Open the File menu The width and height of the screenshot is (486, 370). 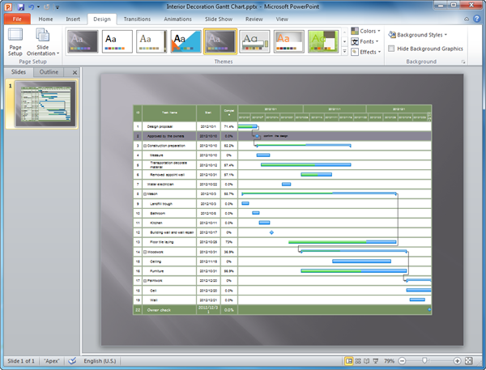[x=16, y=18]
